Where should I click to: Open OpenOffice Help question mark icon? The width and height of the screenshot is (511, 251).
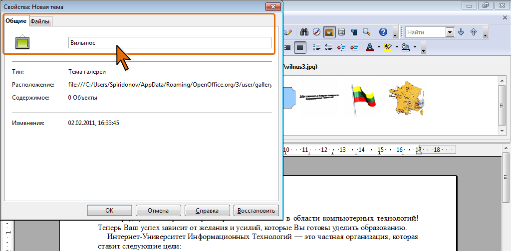coord(383,32)
